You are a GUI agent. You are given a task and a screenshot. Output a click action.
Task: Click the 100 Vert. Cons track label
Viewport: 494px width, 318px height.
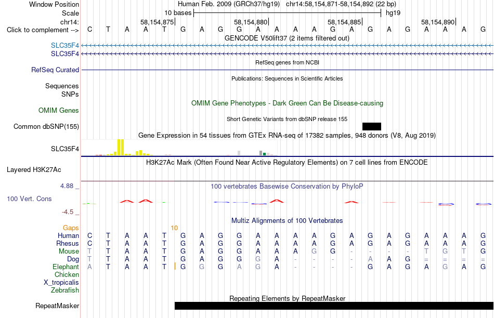coord(29,198)
